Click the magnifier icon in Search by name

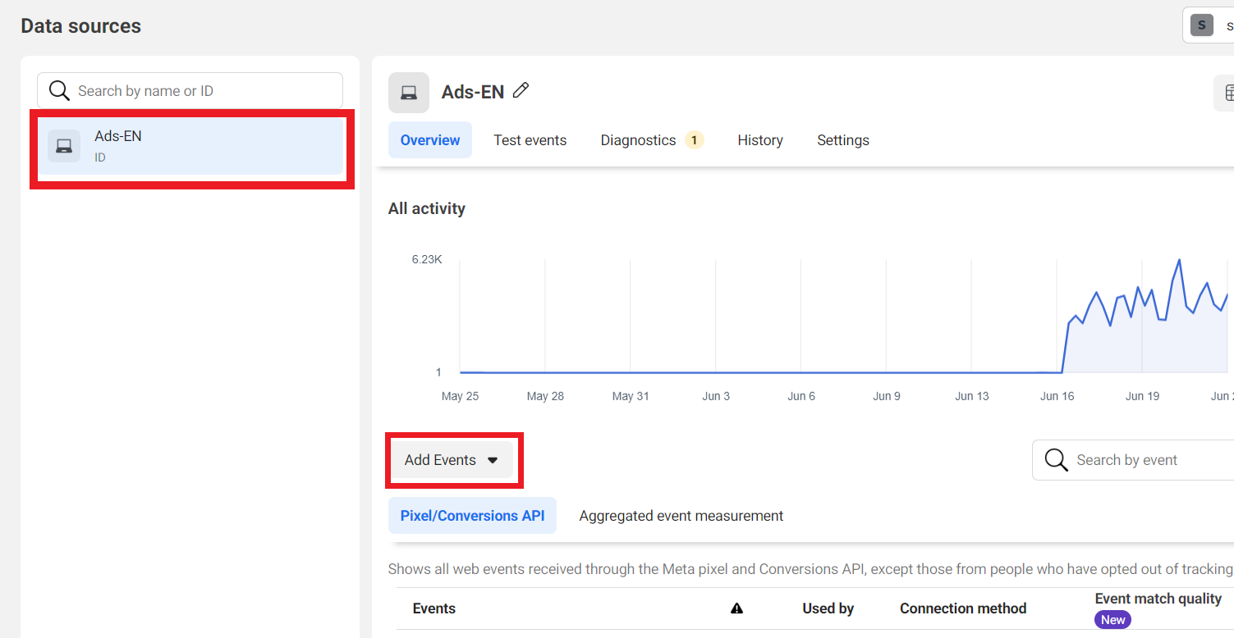point(59,90)
